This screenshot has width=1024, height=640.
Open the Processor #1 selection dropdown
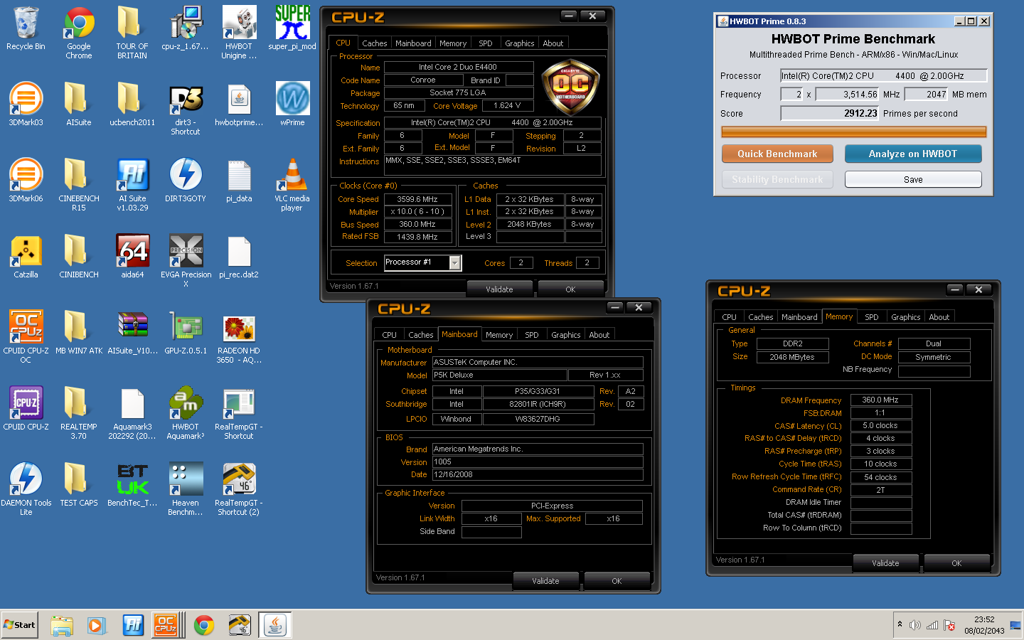(x=455, y=263)
